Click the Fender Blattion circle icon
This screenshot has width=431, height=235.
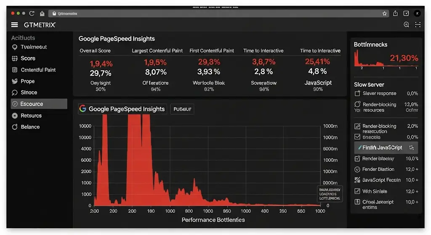[x=357, y=169]
